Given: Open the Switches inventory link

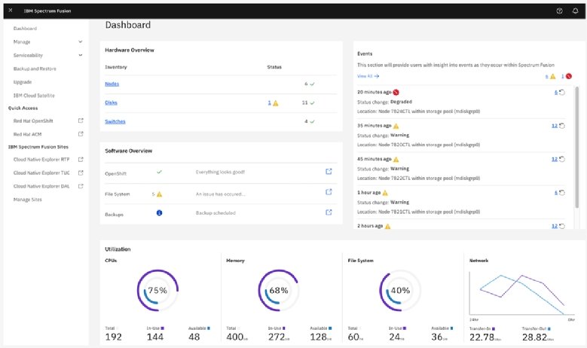Looking at the screenshot, I should [x=115, y=121].
